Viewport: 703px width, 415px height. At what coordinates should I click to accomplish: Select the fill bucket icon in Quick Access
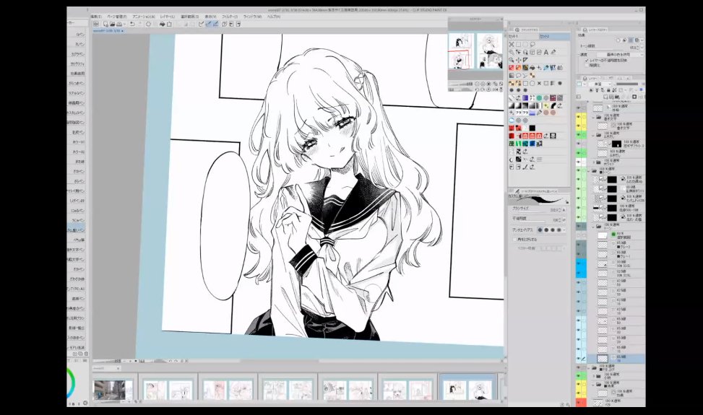(532, 68)
